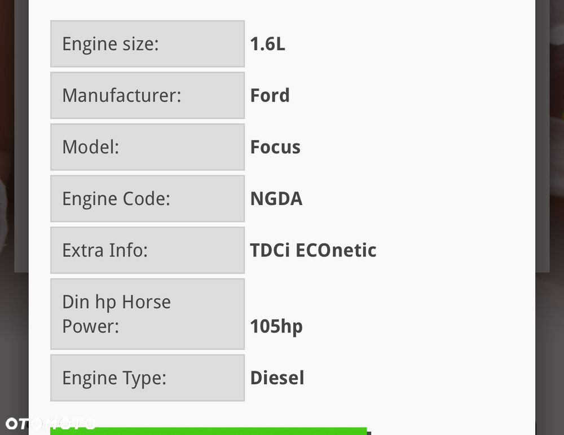Screen dimensions: 564x435
Task: Click empty white space above Engine size row
Action: (282, 10)
